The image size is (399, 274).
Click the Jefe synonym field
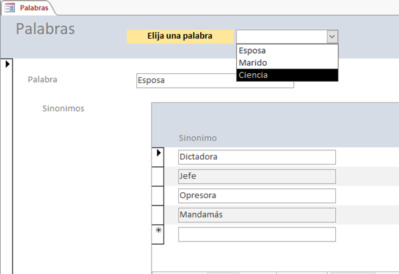(x=257, y=176)
